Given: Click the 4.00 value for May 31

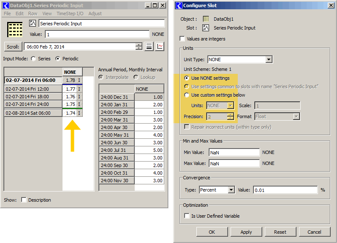Looking at the screenshot, I should 149,135.
